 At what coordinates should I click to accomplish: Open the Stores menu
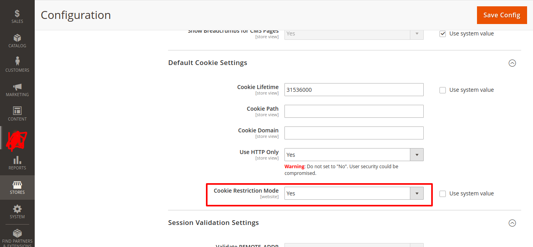(17, 188)
